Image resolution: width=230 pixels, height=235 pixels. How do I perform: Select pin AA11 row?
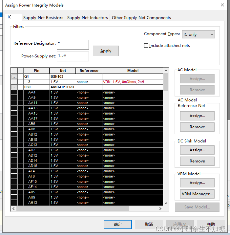click(x=87, y=103)
